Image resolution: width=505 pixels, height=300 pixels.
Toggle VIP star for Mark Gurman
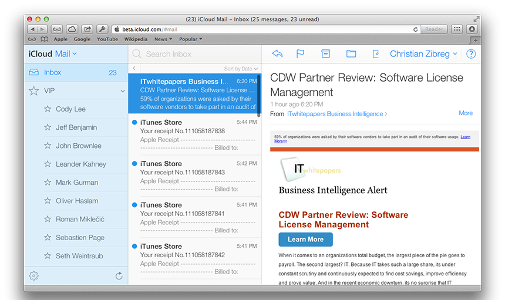[x=48, y=182]
